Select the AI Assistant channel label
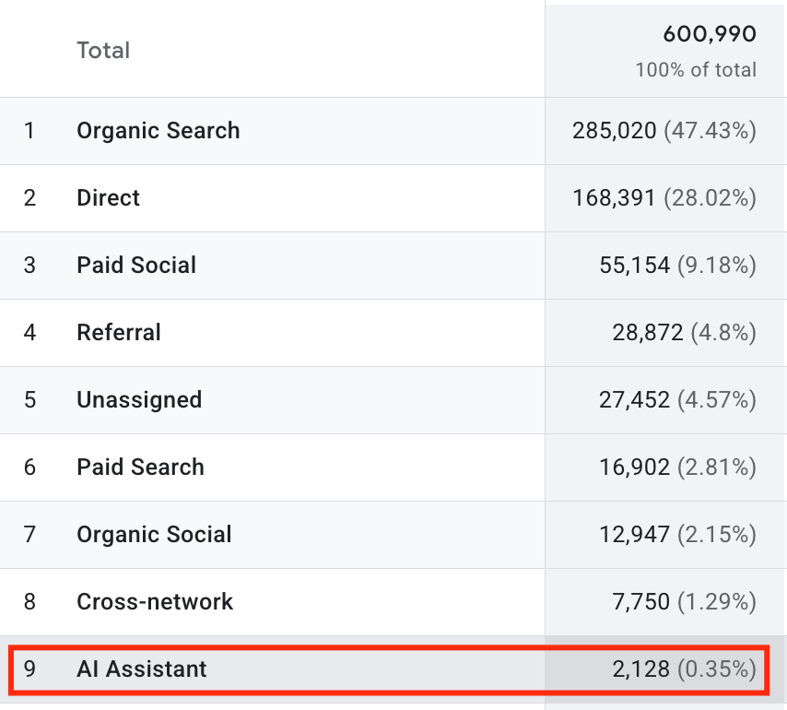 [x=141, y=669]
